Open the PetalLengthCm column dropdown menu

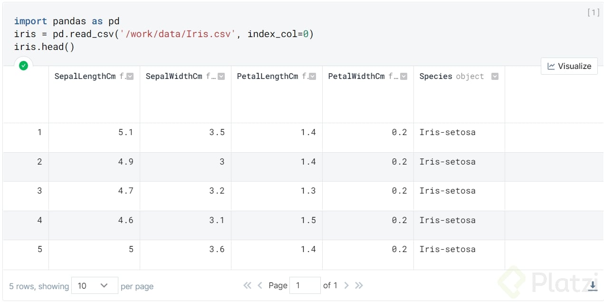pos(312,77)
